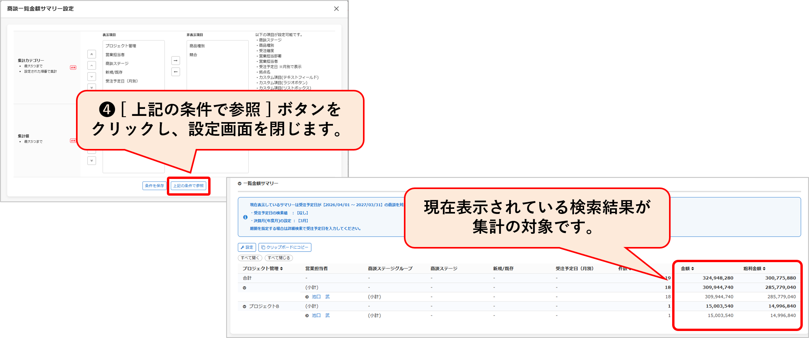The image size is (809, 338).
Task: Move item to 非表示項目 with right arrow
Action: [176, 61]
